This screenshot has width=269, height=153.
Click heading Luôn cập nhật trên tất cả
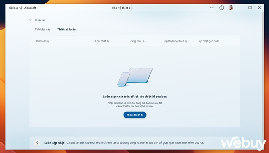click(x=135, y=97)
